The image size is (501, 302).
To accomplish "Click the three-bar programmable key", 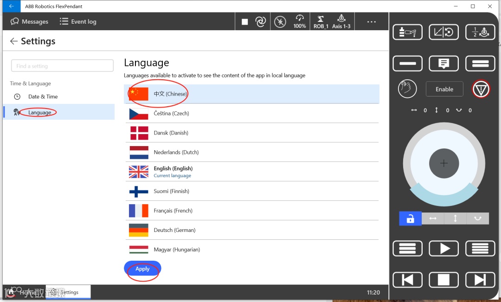I will coord(407,248).
